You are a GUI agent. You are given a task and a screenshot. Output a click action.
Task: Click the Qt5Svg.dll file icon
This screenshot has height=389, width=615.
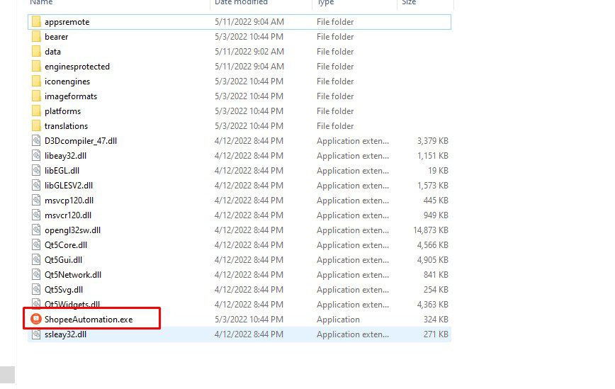coord(36,290)
